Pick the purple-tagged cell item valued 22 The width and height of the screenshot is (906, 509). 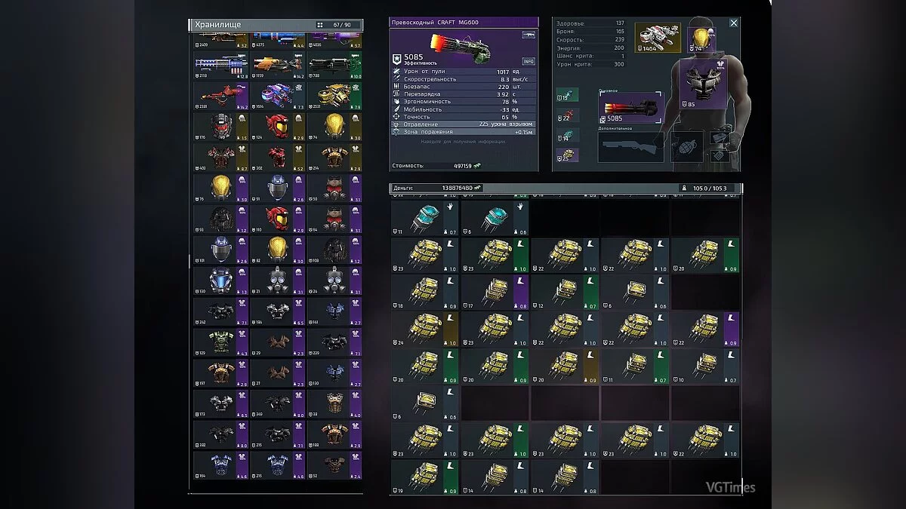705,329
